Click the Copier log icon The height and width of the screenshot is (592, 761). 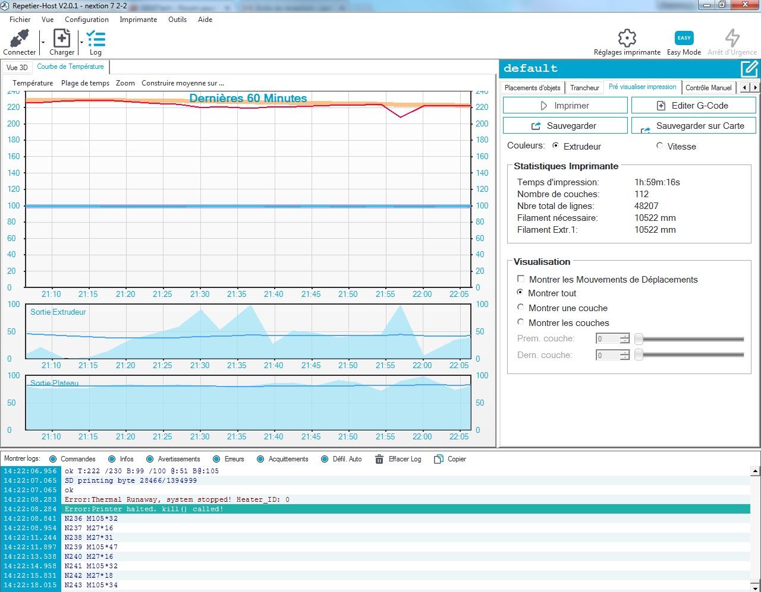point(439,459)
